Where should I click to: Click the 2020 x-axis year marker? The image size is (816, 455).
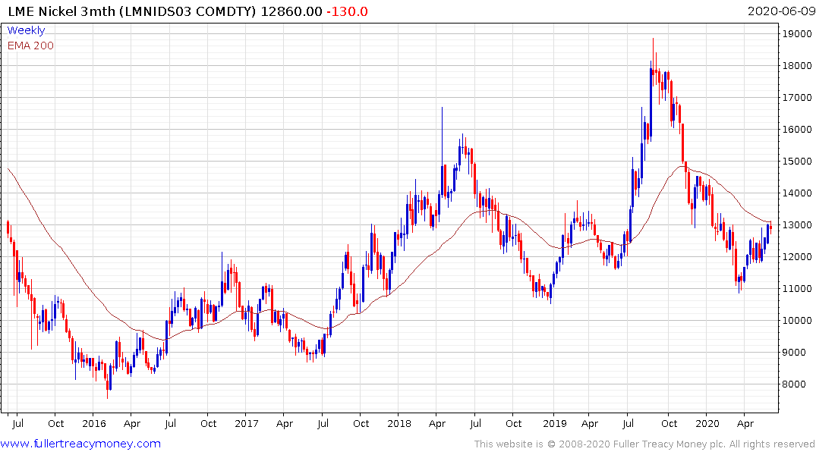point(707,424)
